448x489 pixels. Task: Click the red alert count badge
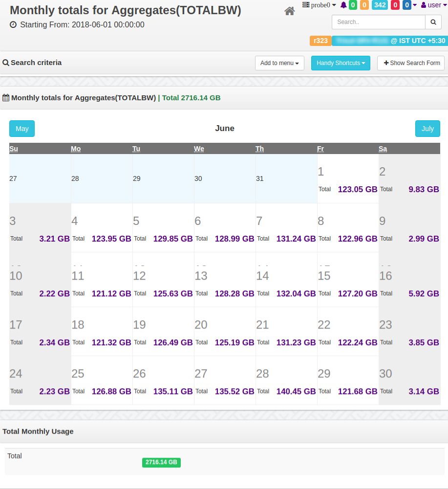[x=395, y=5]
